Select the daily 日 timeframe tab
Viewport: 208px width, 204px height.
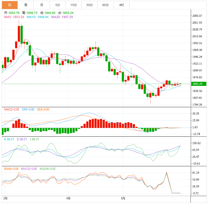click(10, 5)
